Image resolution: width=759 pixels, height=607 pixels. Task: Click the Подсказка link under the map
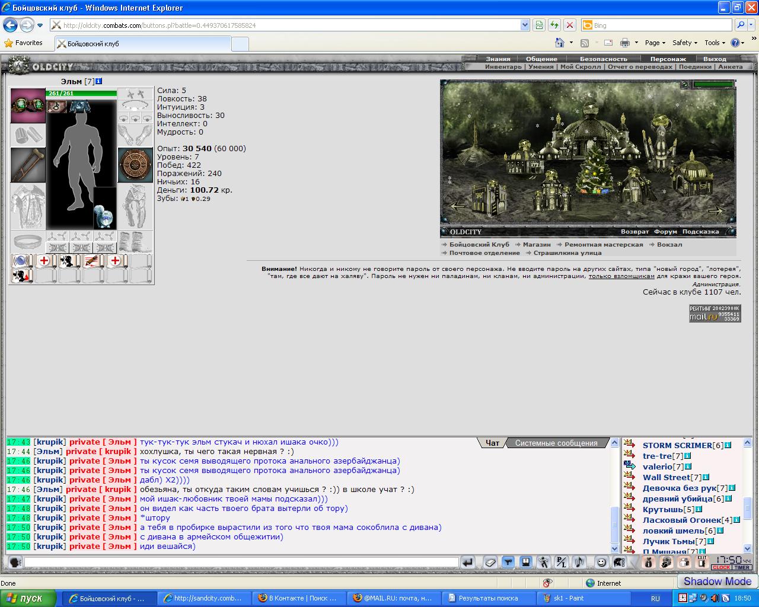tap(700, 232)
